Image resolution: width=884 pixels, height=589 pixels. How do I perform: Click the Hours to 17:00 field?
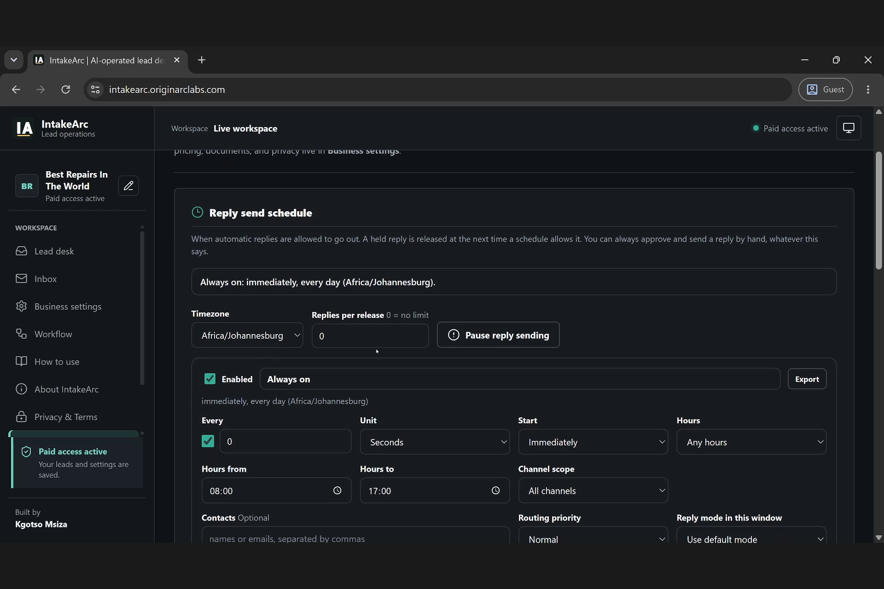435,491
